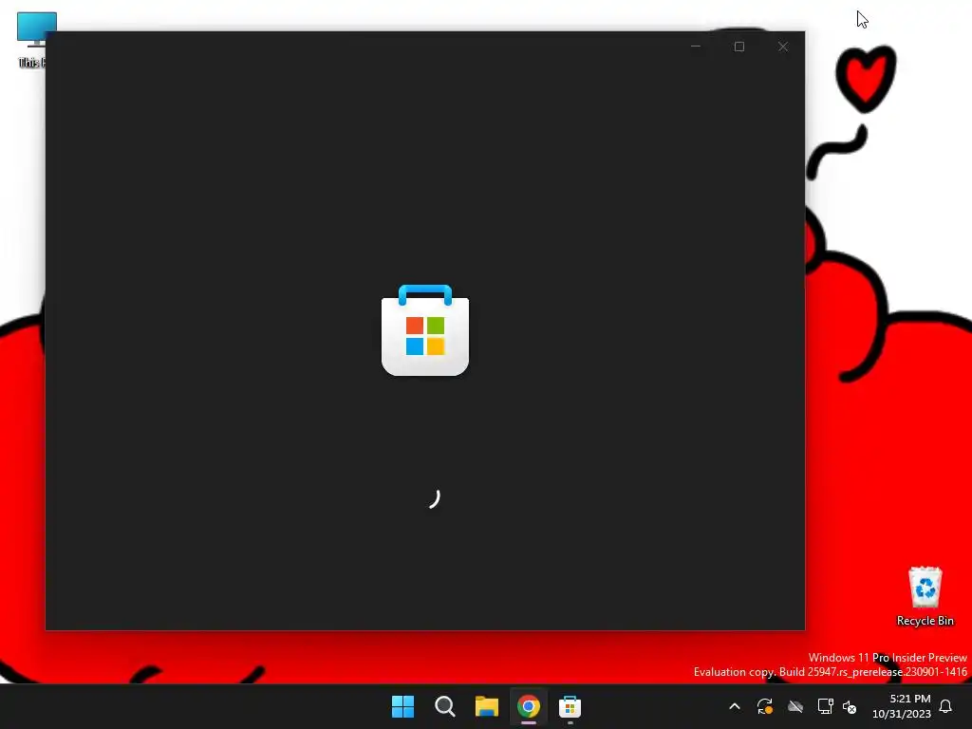972x729 pixels.
Task: Show hidden system tray icons
Action: coord(735,706)
